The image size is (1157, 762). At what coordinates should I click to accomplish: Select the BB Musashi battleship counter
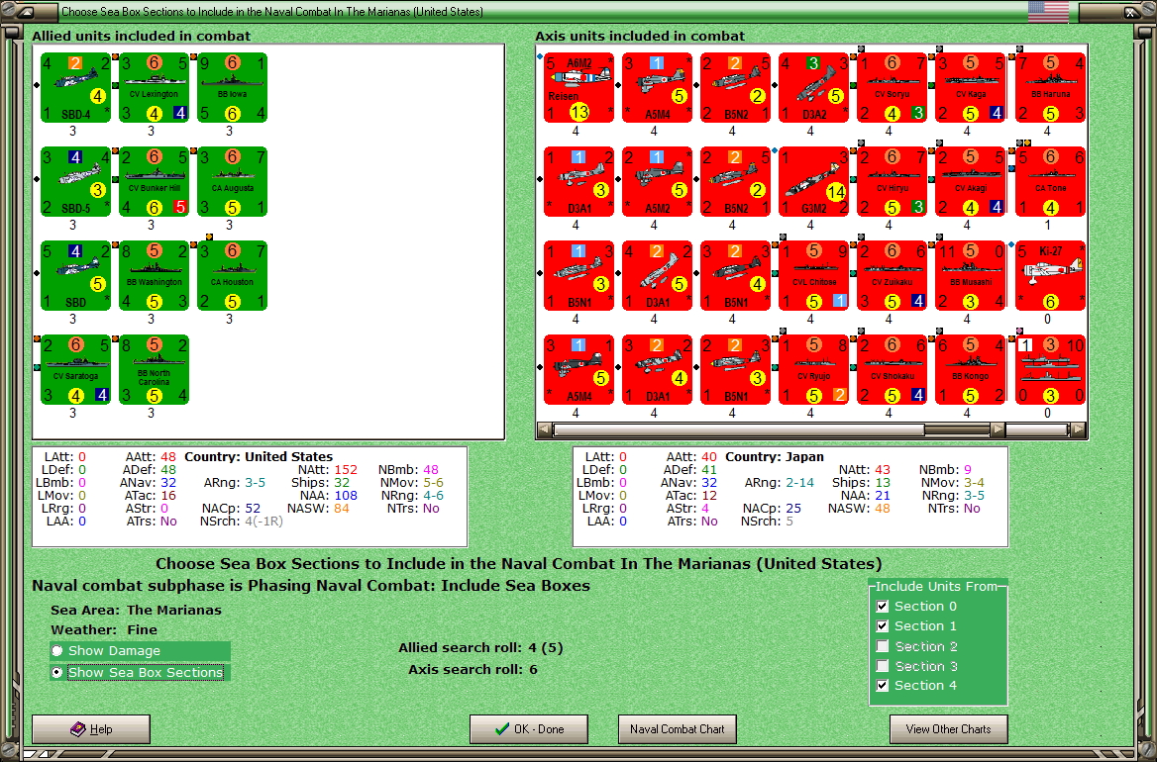(x=971, y=276)
